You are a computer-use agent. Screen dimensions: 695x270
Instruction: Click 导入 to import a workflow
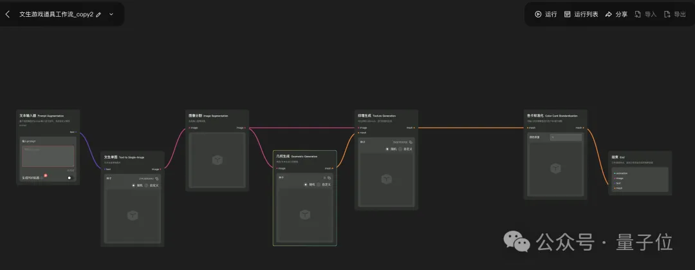point(645,14)
